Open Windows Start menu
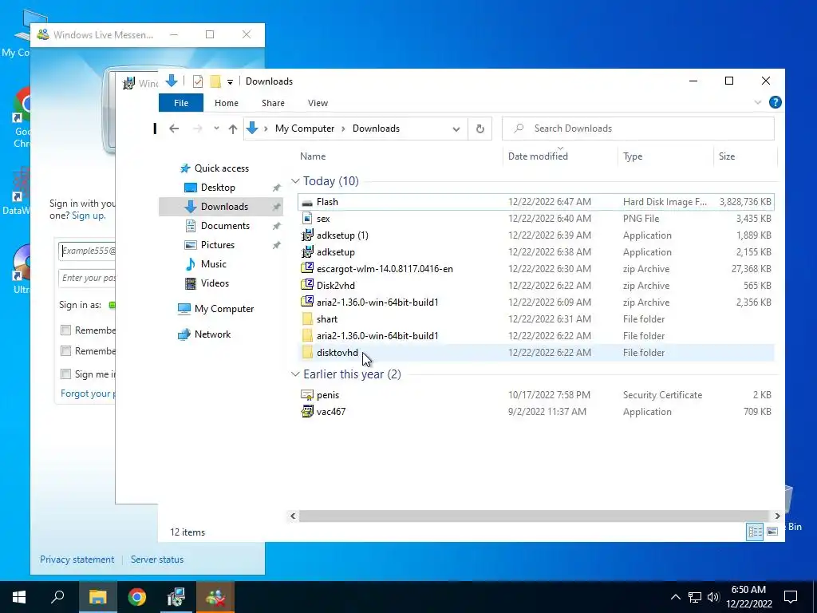 tap(19, 597)
